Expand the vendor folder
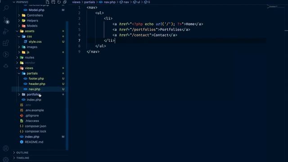This screenshot has width=288, height=162. point(17,63)
